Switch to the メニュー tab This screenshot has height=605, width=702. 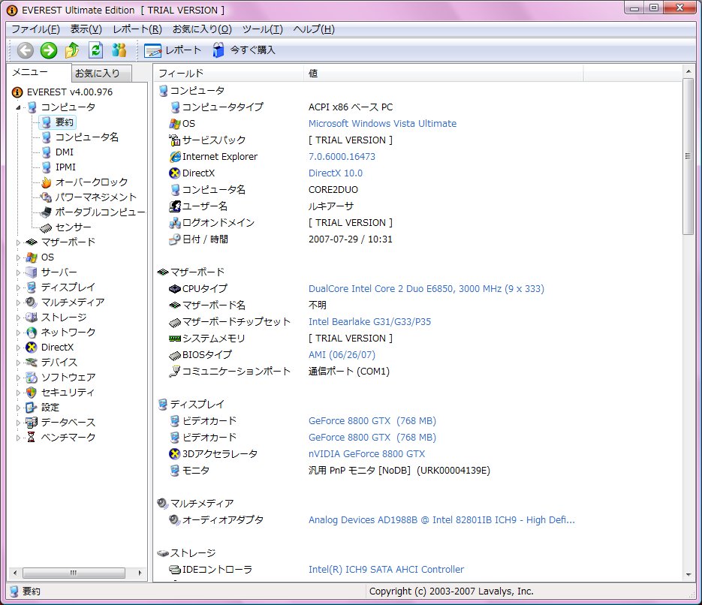coord(38,73)
